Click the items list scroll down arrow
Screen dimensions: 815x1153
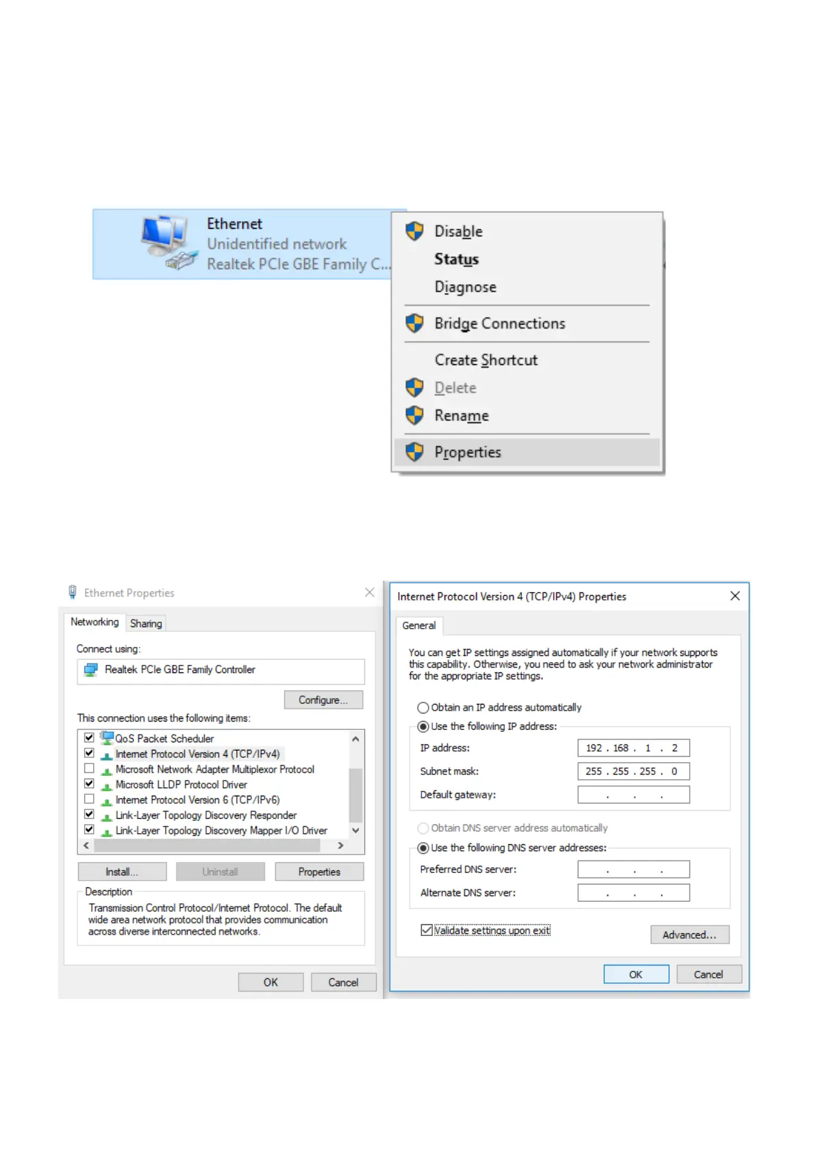tap(355, 830)
